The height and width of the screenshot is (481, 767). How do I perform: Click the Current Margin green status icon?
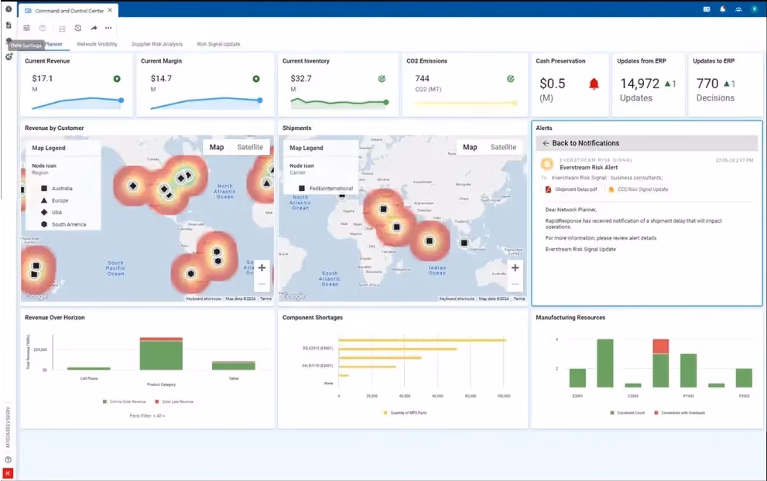pyautogui.click(x=256, y=79)
